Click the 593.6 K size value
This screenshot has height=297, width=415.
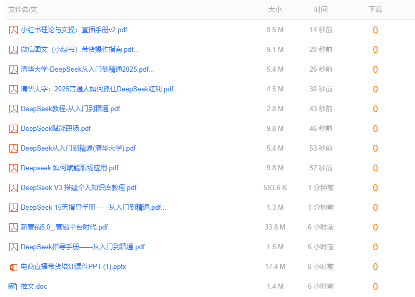[x=275, y=188]
